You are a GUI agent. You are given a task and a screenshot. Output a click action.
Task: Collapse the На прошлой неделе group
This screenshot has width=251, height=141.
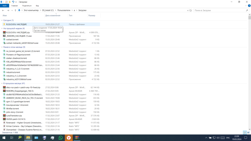pos(2,29)
